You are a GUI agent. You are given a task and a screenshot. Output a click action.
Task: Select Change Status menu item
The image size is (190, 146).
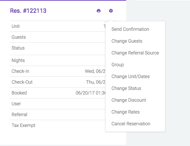click(126, 88)
